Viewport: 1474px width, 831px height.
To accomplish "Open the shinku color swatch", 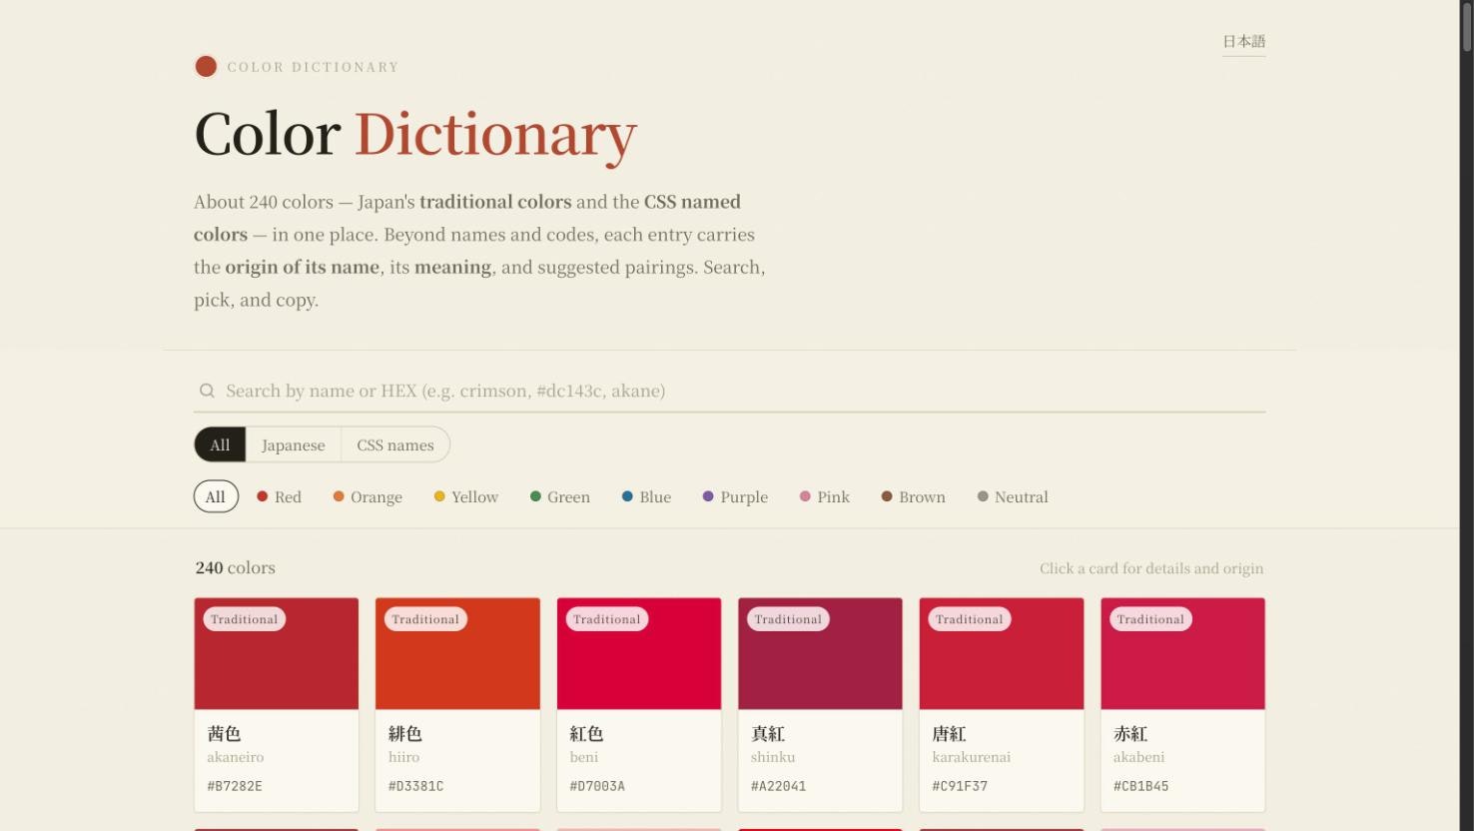I will click(820, 654).
